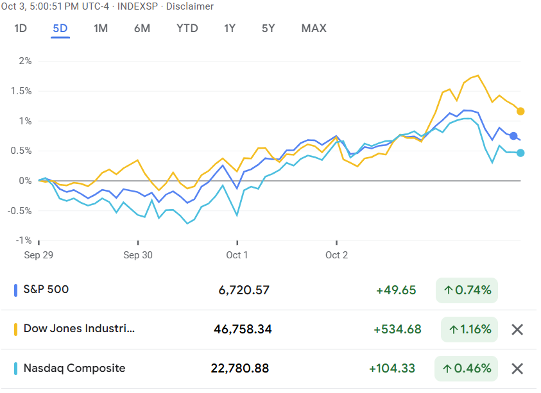Viewport: 541px width, 393px height.
Task: Switch chart to 6M range
Action: (142, 28)
